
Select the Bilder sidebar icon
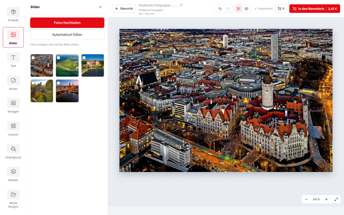[13, 37]
